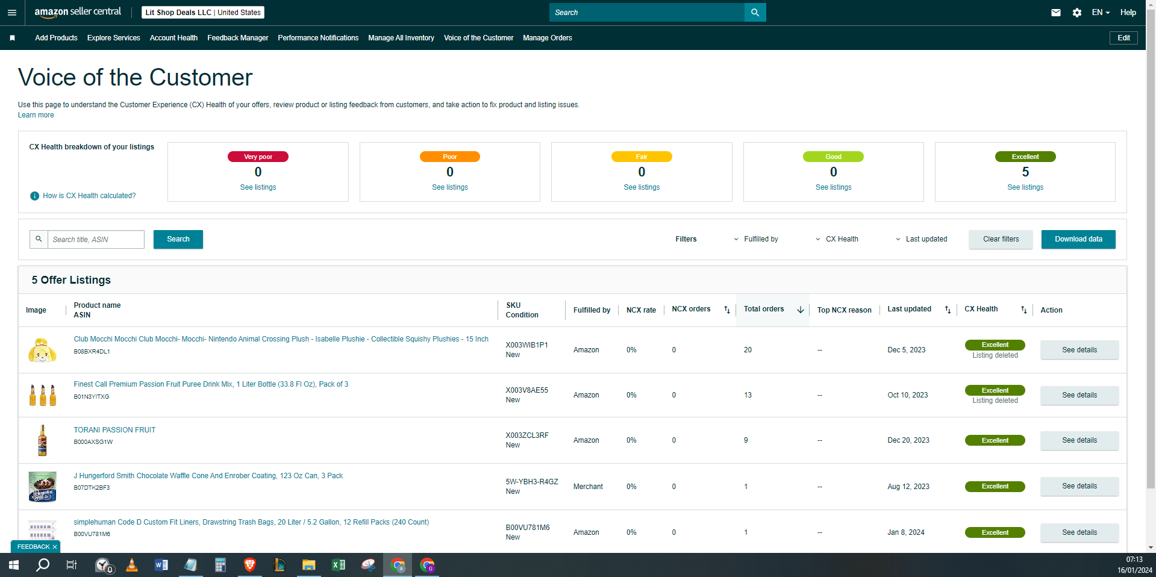
Task: Open simplehuman Code D liners product link
Action: coord(251,522)
